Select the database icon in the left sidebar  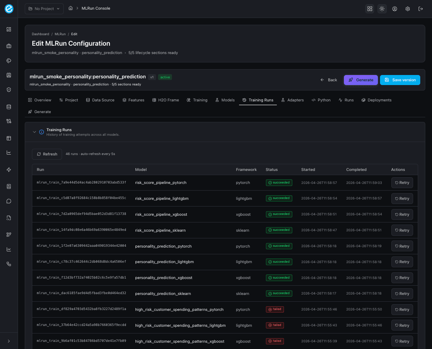coord(8,106)
